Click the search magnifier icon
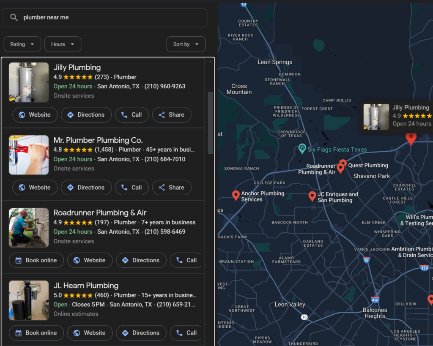Screen dimensions: 433x346 coord(14,17)
